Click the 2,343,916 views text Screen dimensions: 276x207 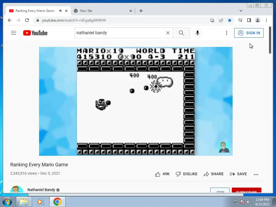pyautogui.click(x=24, y=173)
